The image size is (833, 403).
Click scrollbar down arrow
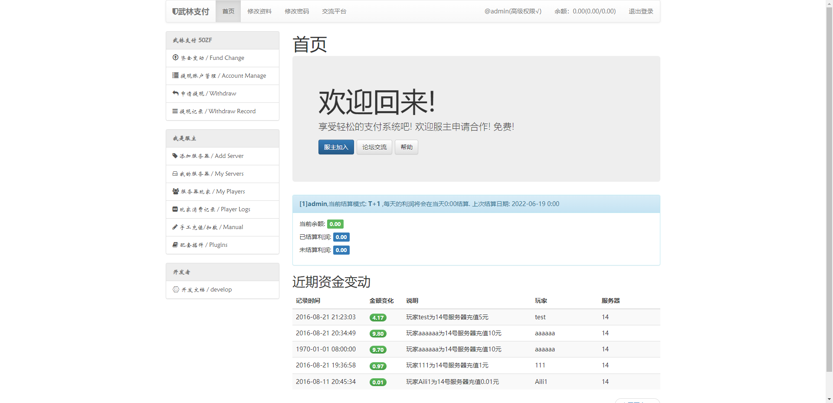(x=829, y=399)
